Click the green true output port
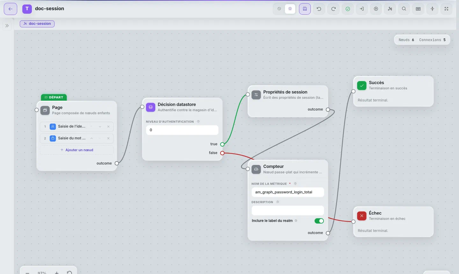Screen dimensions: 459x274 tap(222, 144)
